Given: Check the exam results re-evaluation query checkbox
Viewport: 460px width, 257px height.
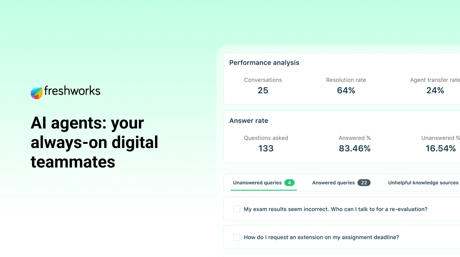Looking at the screenshot, I should 237,209.
